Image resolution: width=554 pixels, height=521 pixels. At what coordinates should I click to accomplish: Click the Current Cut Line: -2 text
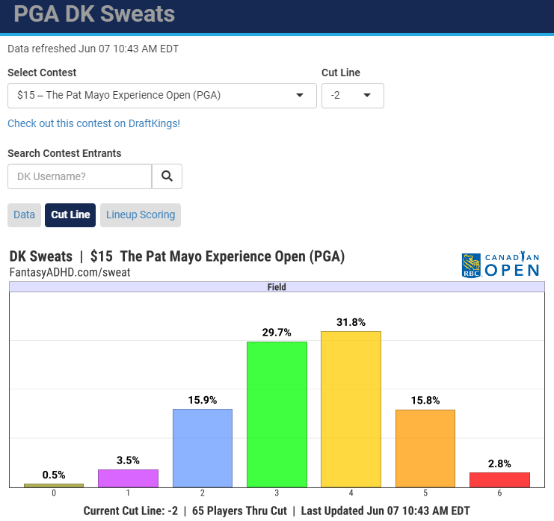tap(131, 511)
